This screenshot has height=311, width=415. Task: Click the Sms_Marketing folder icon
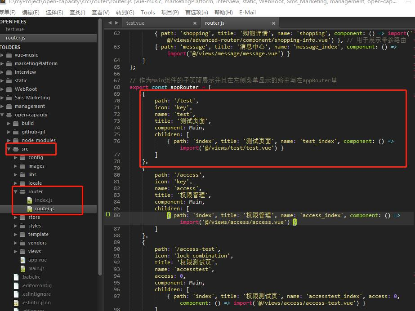click(9, 98)
